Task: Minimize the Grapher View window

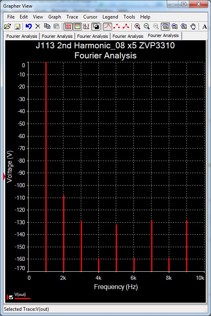Action: pos(172,4)
